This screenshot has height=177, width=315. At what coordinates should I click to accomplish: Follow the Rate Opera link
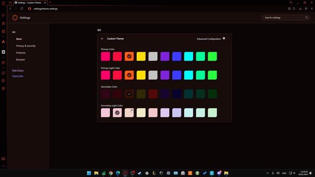coord(18,70)
